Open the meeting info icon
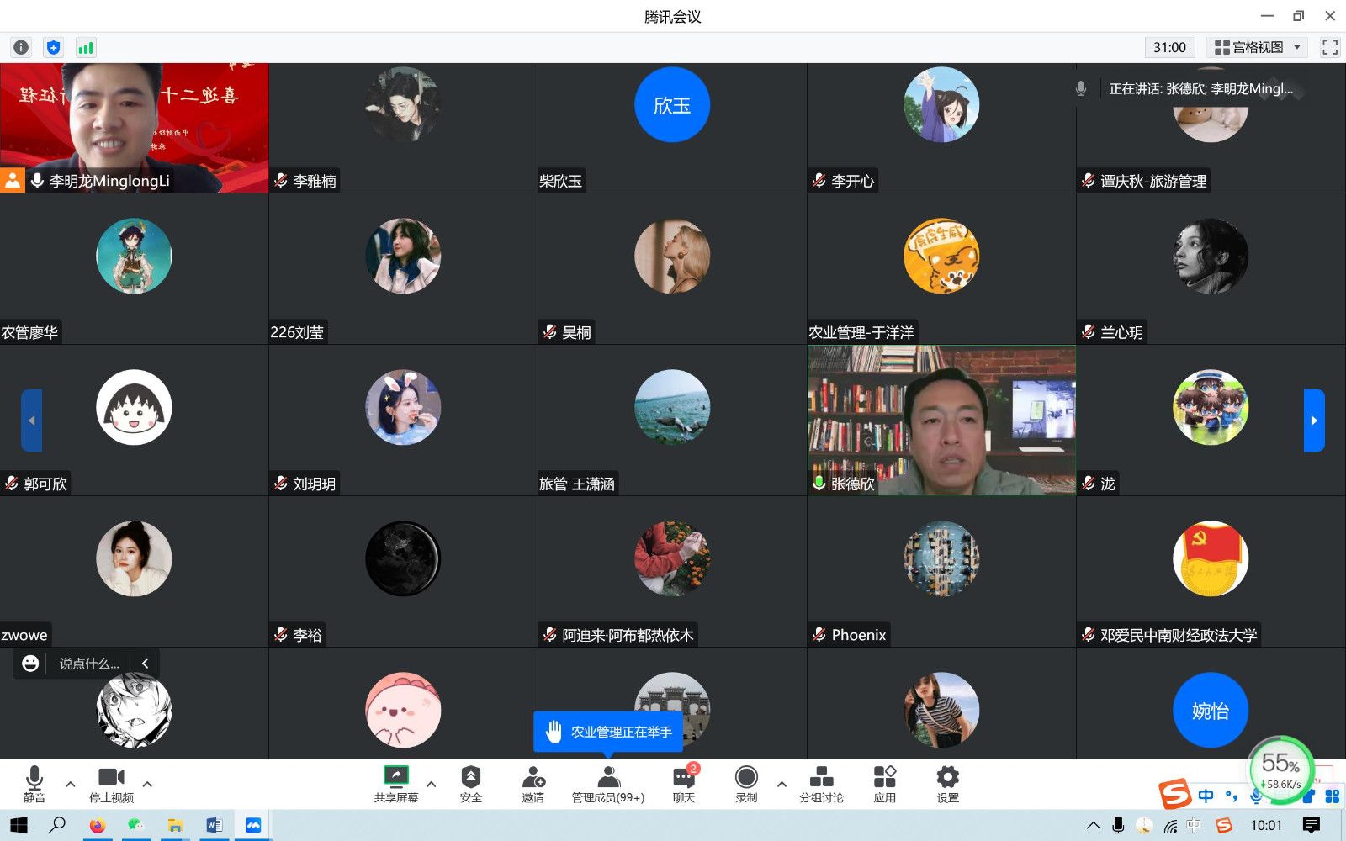This screenshot has width=1346, height=841. coord(21,48)
